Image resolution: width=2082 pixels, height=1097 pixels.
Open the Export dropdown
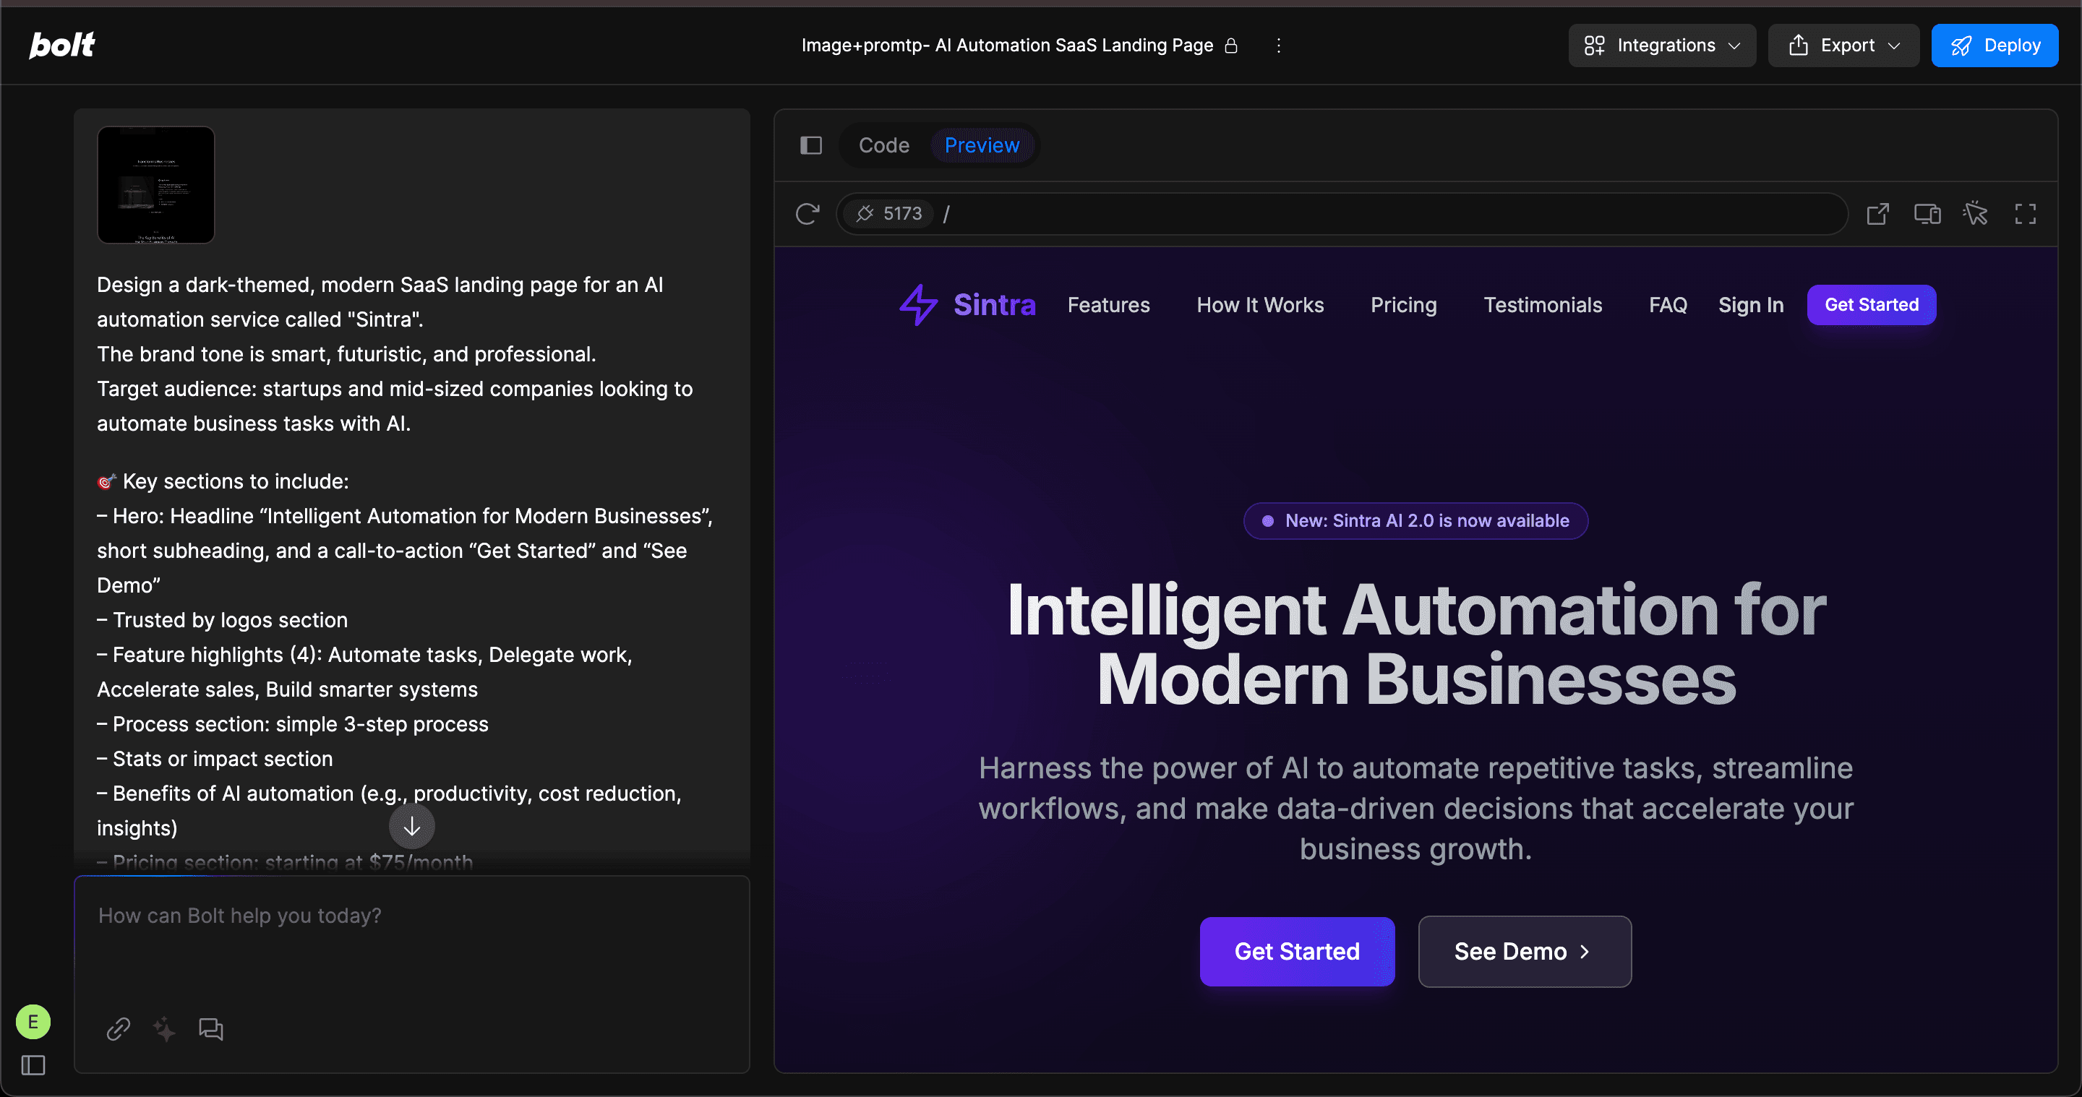point(1843,46)
